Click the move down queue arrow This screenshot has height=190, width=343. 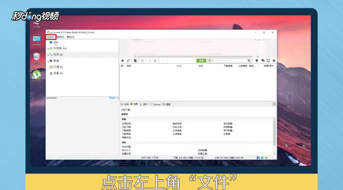[x=167, y=61]
